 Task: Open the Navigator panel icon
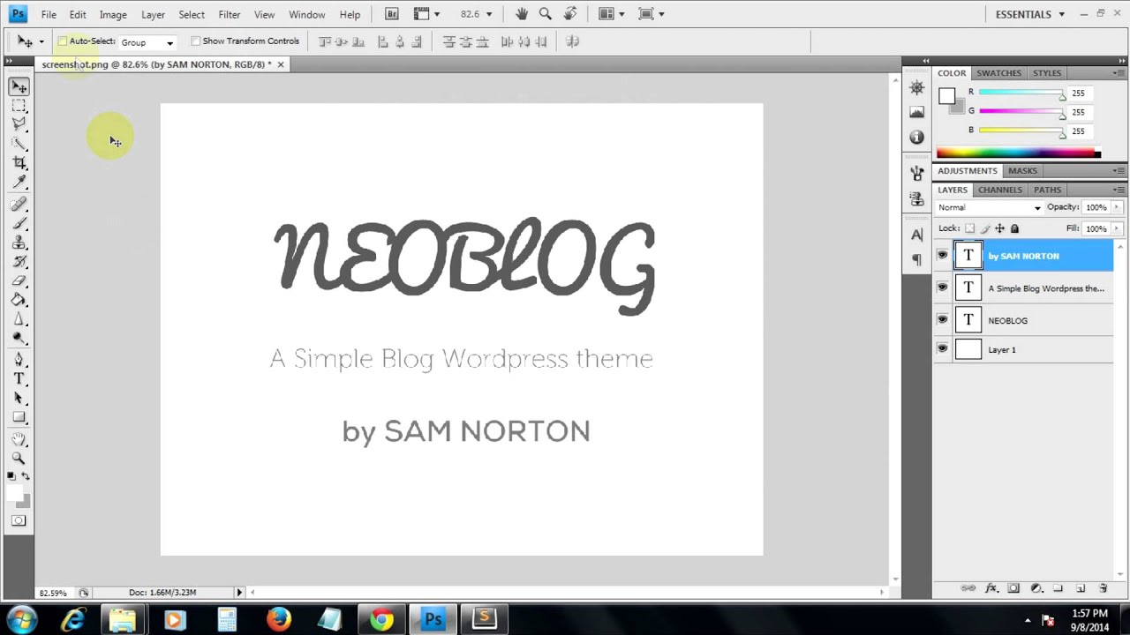click(916, 87)
